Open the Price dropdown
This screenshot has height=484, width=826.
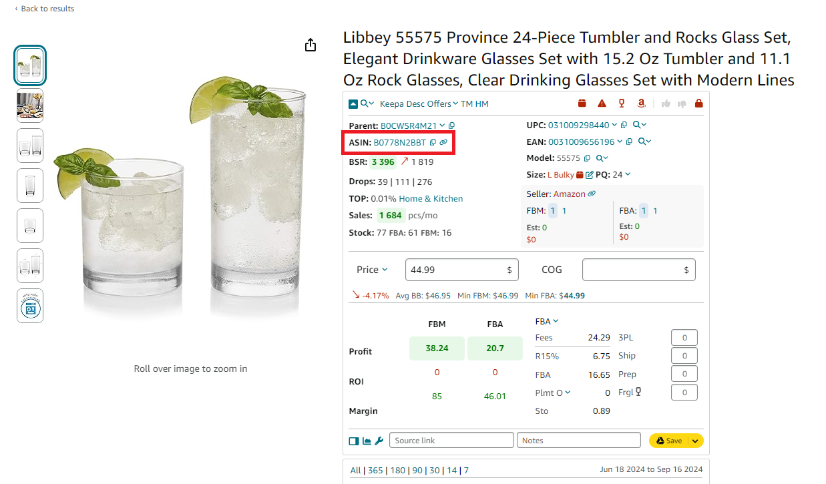click(x=372, y=269)
